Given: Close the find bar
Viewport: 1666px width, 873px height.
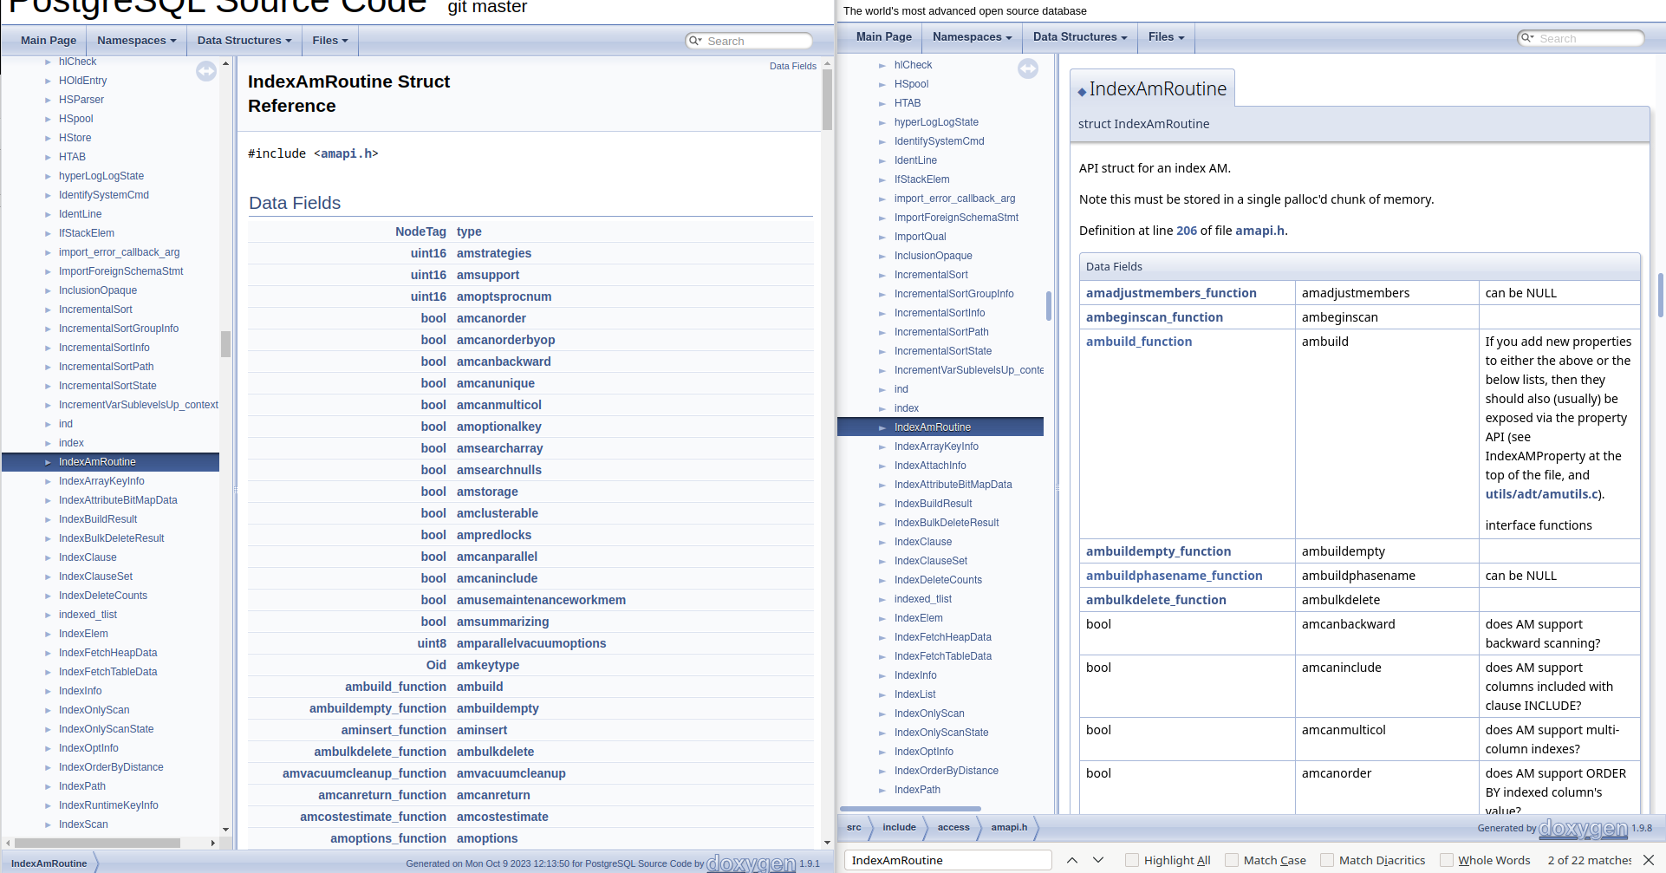Looking at the screenshot, I should pyautogui.click(x=1649, y=860).
